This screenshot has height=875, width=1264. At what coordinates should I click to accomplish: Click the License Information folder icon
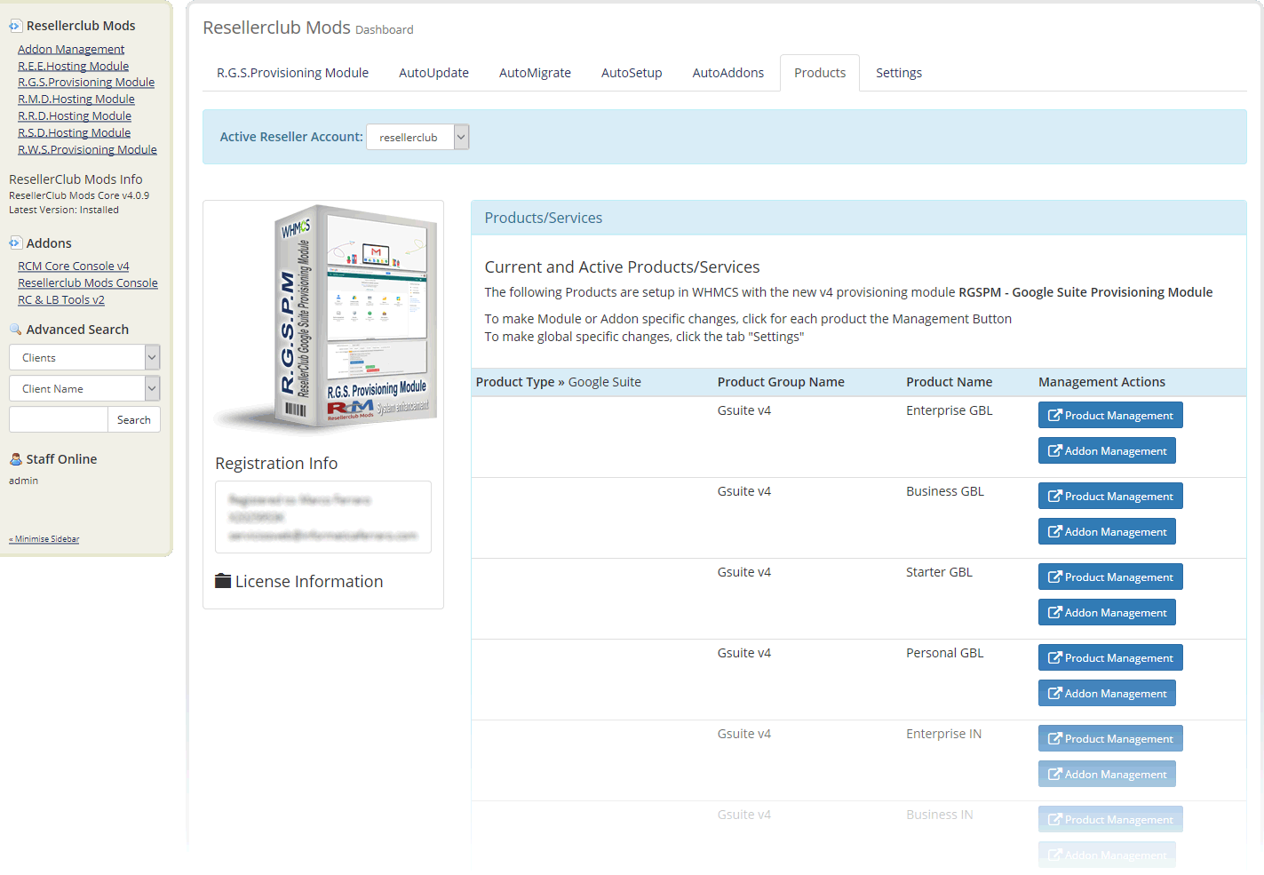pyautogui.click(x=223, y=581)
